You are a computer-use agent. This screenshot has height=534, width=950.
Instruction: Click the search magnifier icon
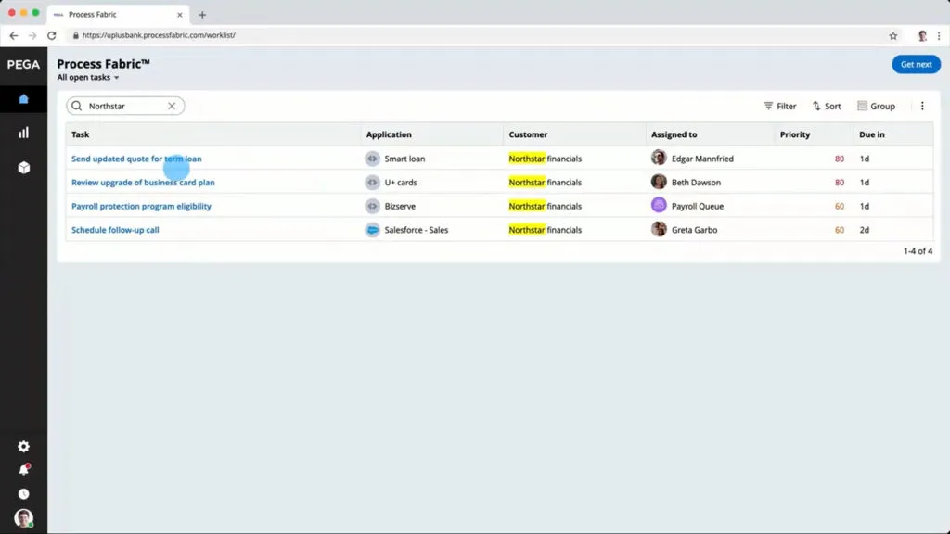tap(77, 106)
